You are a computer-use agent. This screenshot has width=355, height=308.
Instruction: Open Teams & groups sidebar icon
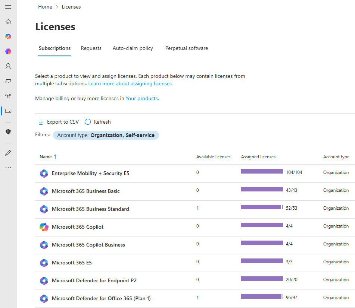click(x=8, y=96)
